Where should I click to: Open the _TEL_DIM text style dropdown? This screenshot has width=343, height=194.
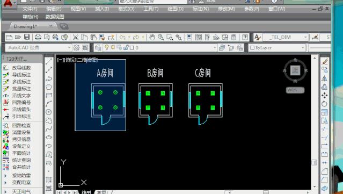pyautogui.click(x=285, y=37)
